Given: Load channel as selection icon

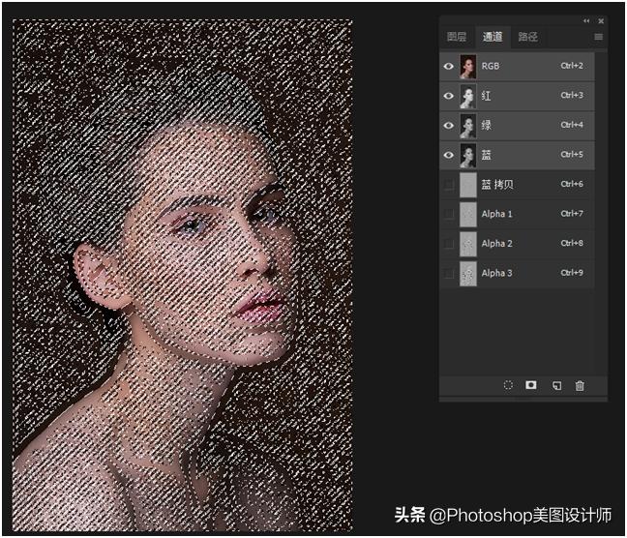Looking at the screenshot, I should point(508,385).
